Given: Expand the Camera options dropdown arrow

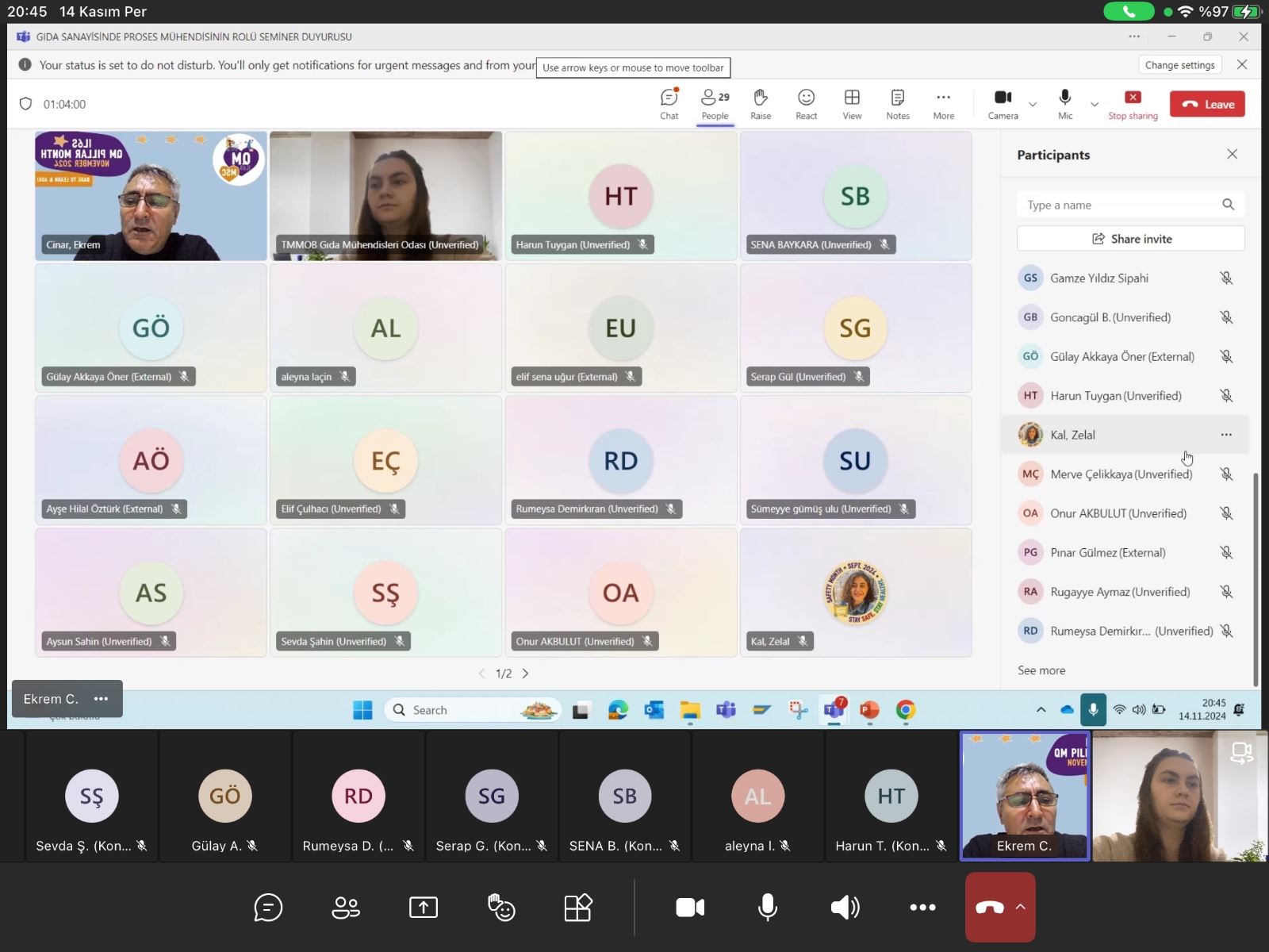Looking at the screenshot, I should coord(1033,104).
